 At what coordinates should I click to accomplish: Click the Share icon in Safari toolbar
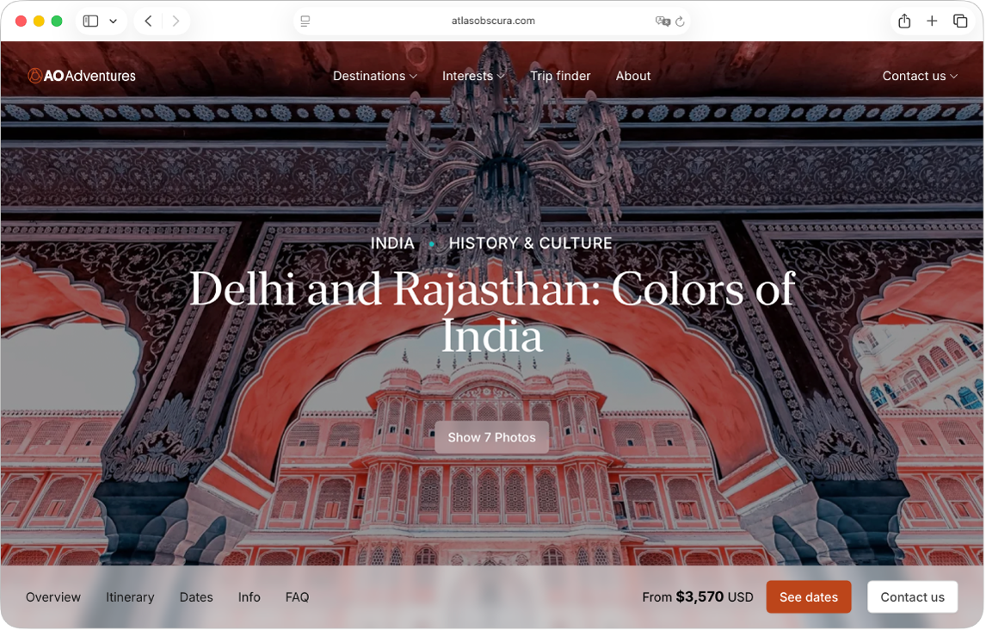[904, 21]
